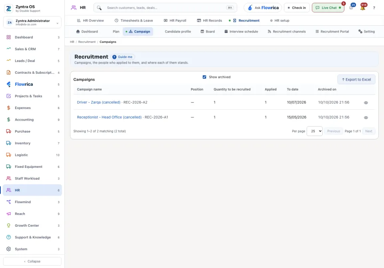Image resolution: width=384 pixels, height=268 pixels.
Task: Open Driver - Zarqa (cancelled) campaign link
Action: [x=98, y=102]
